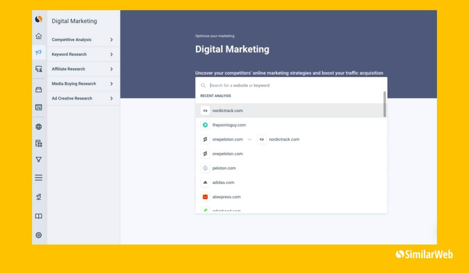Open the settings gear in sidebar

click(x=38, y=235)
